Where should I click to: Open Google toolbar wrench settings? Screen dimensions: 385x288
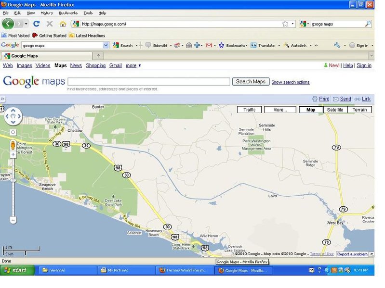(337, 45)
